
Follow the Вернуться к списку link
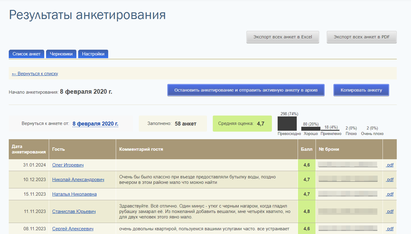[35, 74]
